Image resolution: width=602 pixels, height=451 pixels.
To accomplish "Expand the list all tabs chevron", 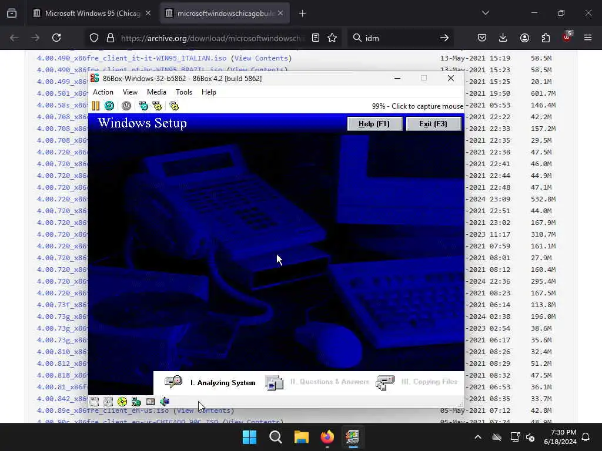I will click(486, 13).
